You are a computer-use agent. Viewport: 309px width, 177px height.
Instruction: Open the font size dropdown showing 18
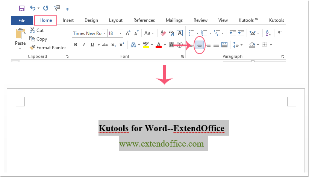click(115, 33)
